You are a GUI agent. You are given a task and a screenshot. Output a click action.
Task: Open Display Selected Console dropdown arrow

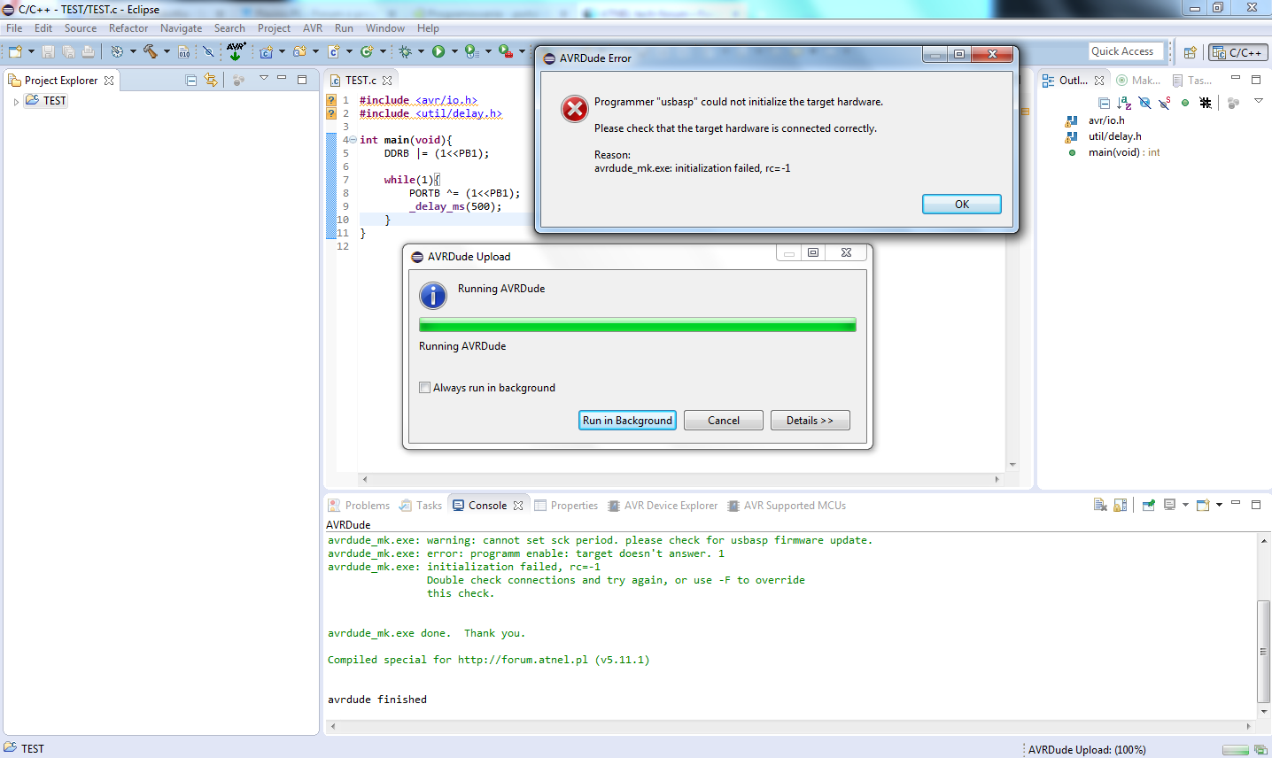tap(1185, 505)
